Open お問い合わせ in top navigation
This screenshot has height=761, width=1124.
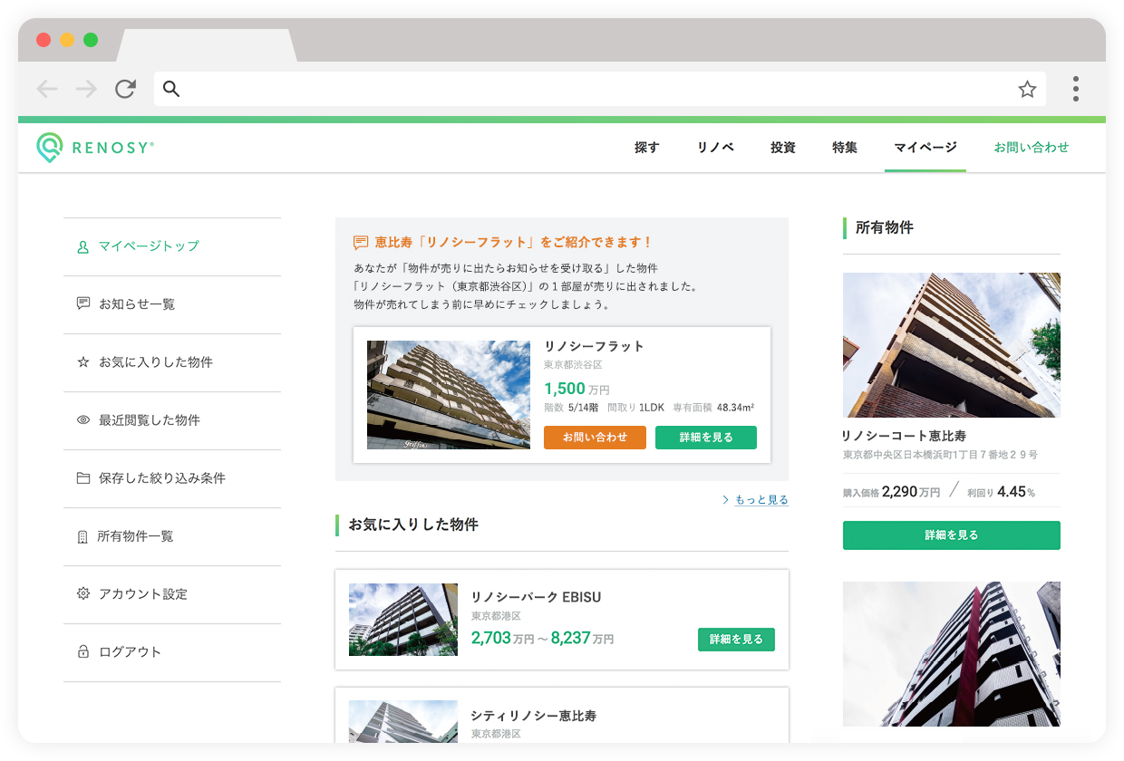coord(1032,148)
